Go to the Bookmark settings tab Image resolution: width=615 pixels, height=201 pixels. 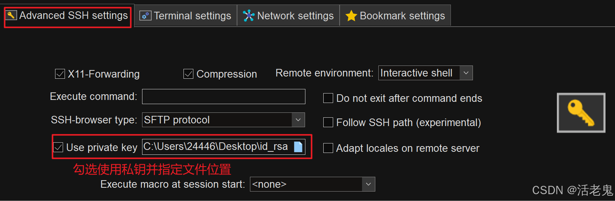tap(402, 16)
